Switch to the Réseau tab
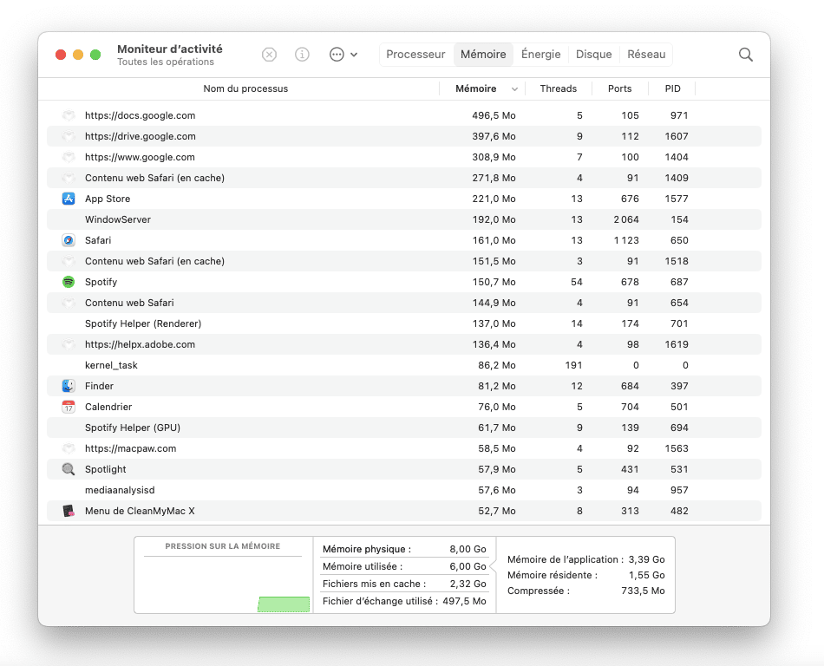824x666 pixels. tap(646, 54)
